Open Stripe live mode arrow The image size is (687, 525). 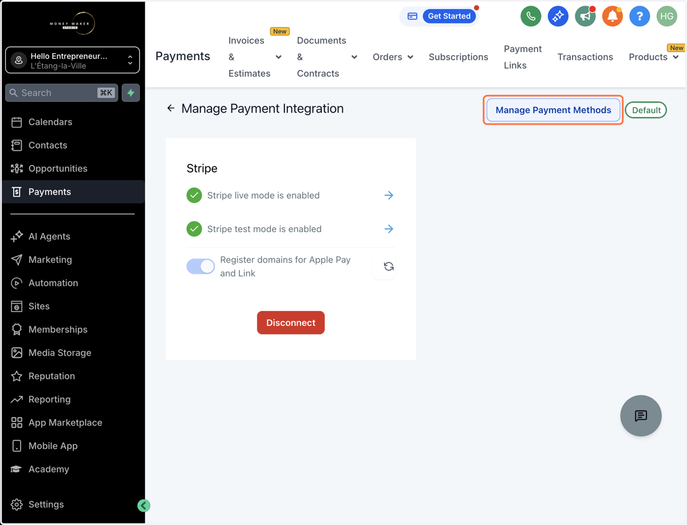pyautogui.click(x=389, y=195)
